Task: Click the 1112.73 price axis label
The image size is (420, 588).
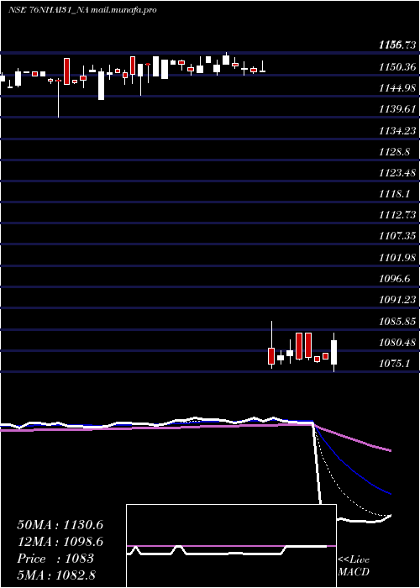Action: click(397, 215)
